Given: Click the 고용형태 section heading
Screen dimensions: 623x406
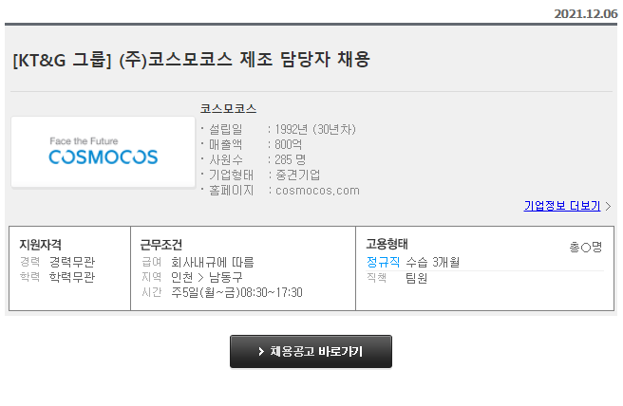Looking at the screenshot, I should pyautogui.click(x=387, y=244).
